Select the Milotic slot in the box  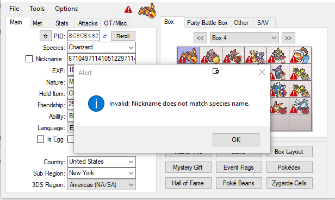click(256, 55)
